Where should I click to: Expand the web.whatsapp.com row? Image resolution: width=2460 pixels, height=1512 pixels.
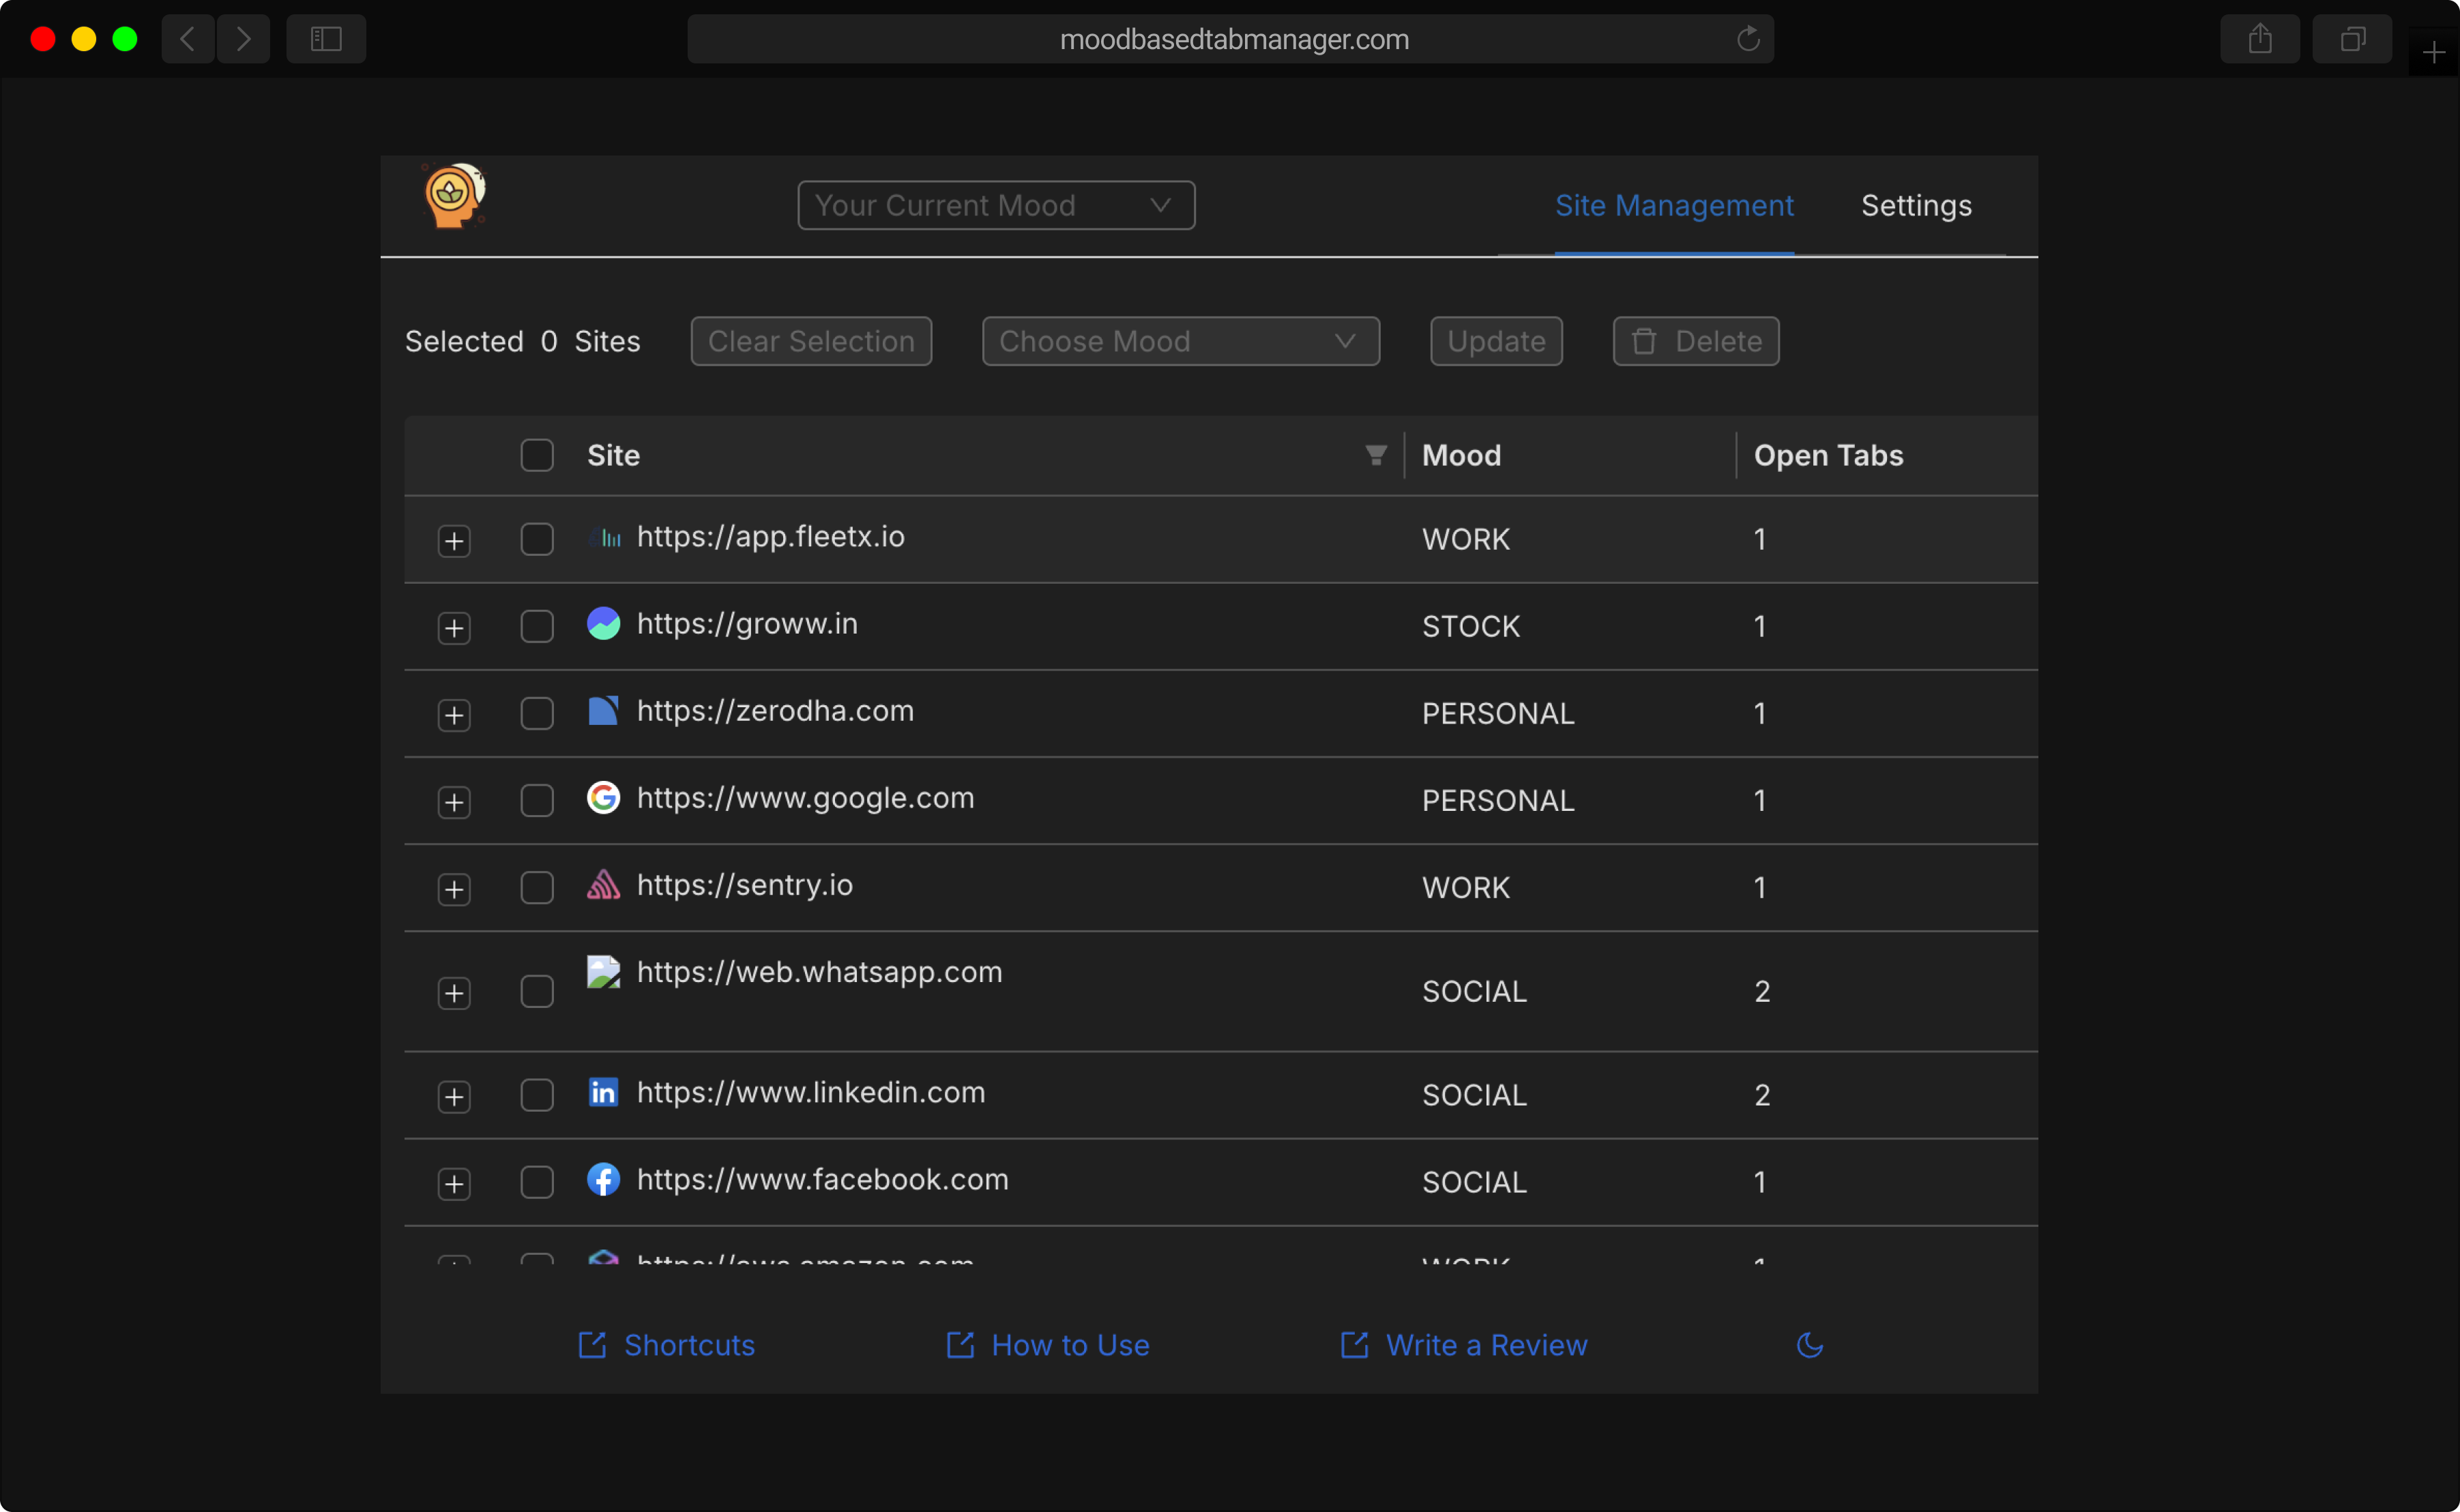(454, 993)
